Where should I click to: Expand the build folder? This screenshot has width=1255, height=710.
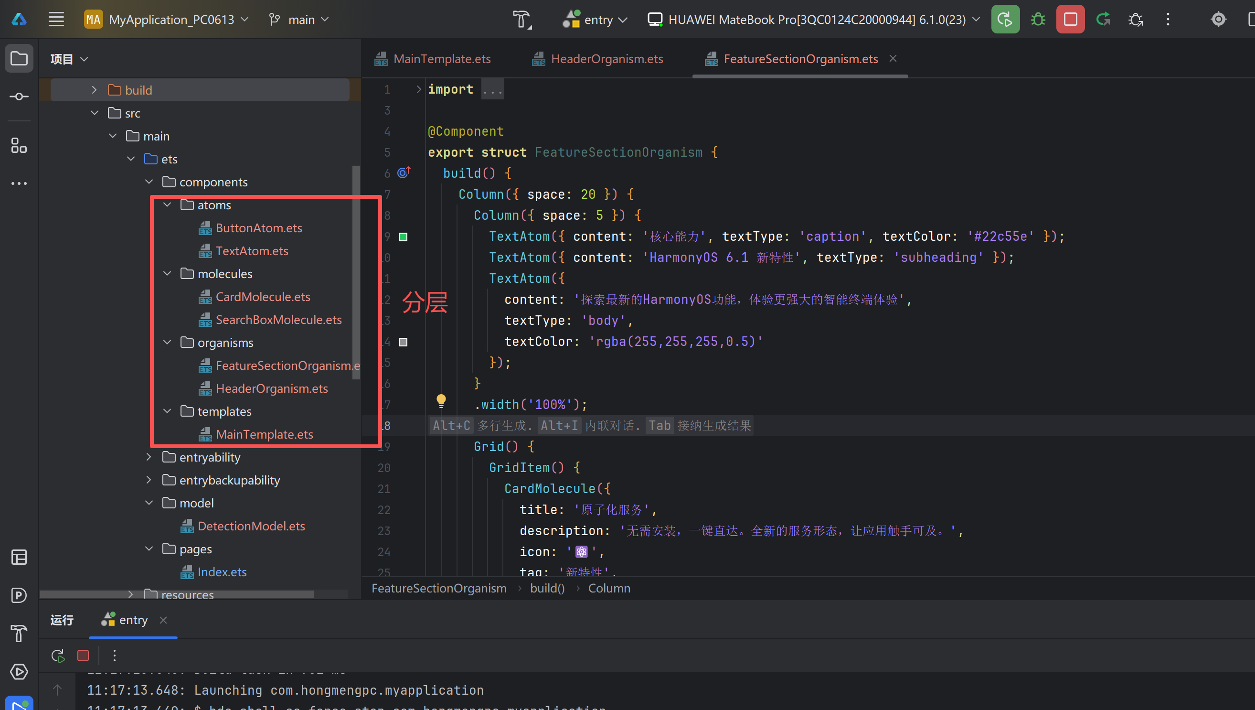click(x=94, y=90)
